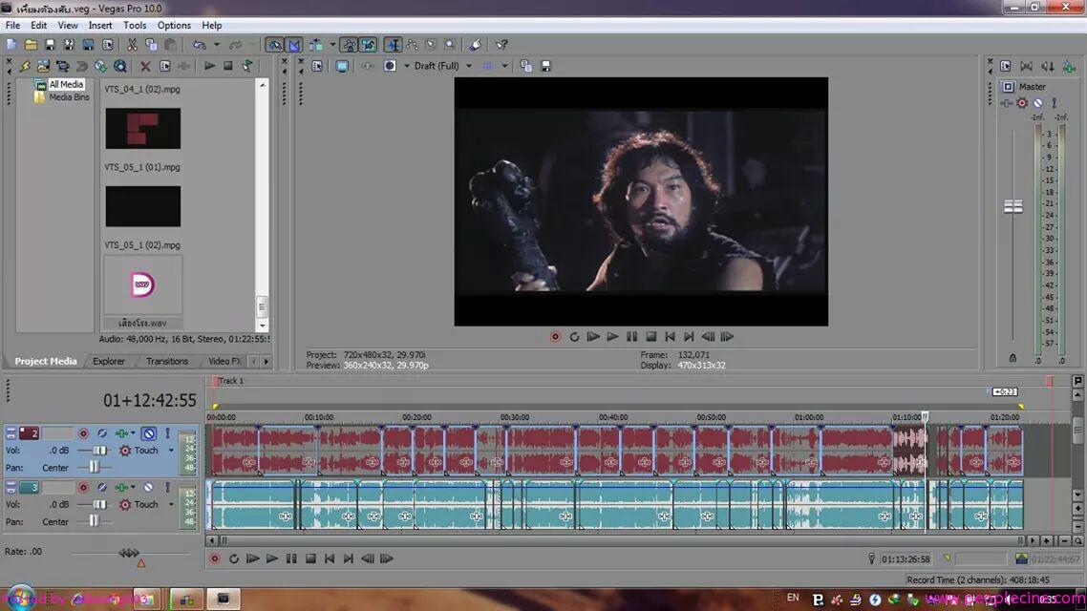
Task: Open a project using the folder icon
Action: pyautogui.click(x=31, y=45)
